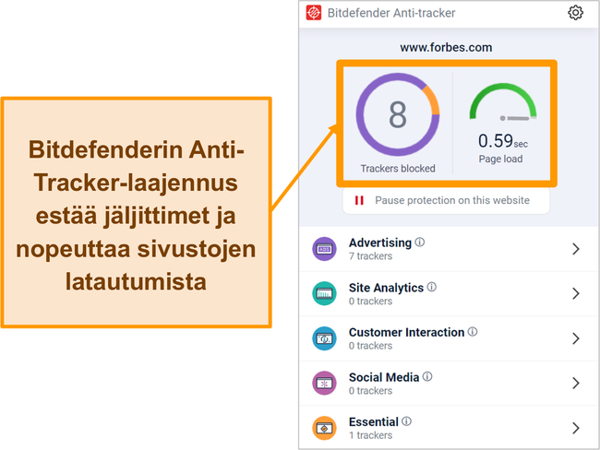Expand the Site Analytics chevron
Image resolution: width=600 pixels, height=450 pixels.
click(575, 293)
